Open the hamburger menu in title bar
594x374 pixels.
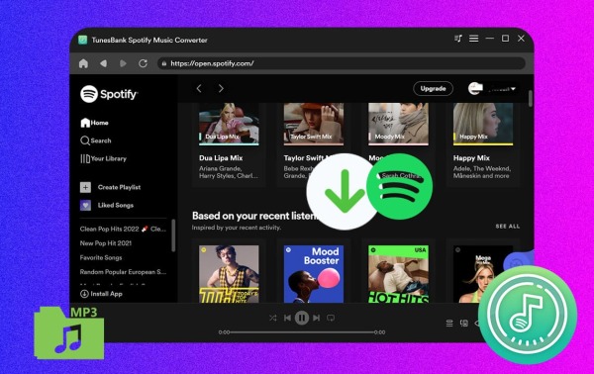tap(473, 39)
